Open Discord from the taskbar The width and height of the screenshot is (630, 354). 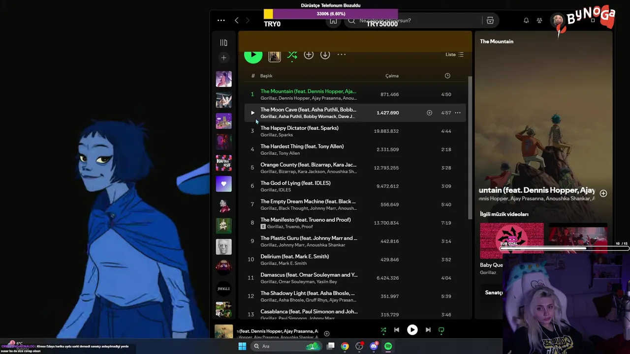[x=374, y=346]
